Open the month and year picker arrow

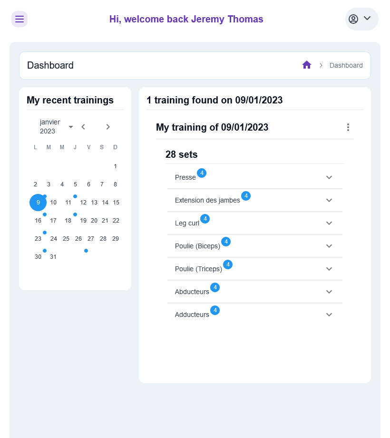[71, 127]
